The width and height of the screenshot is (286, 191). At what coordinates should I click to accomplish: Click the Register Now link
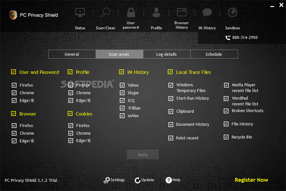point(251,180)
